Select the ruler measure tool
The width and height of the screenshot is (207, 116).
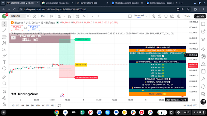click(x=4, y=77)
